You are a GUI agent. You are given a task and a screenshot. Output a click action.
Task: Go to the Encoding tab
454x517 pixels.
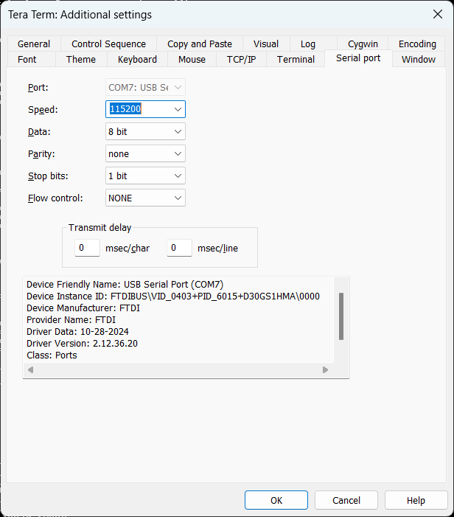click(x=417, y=44)
